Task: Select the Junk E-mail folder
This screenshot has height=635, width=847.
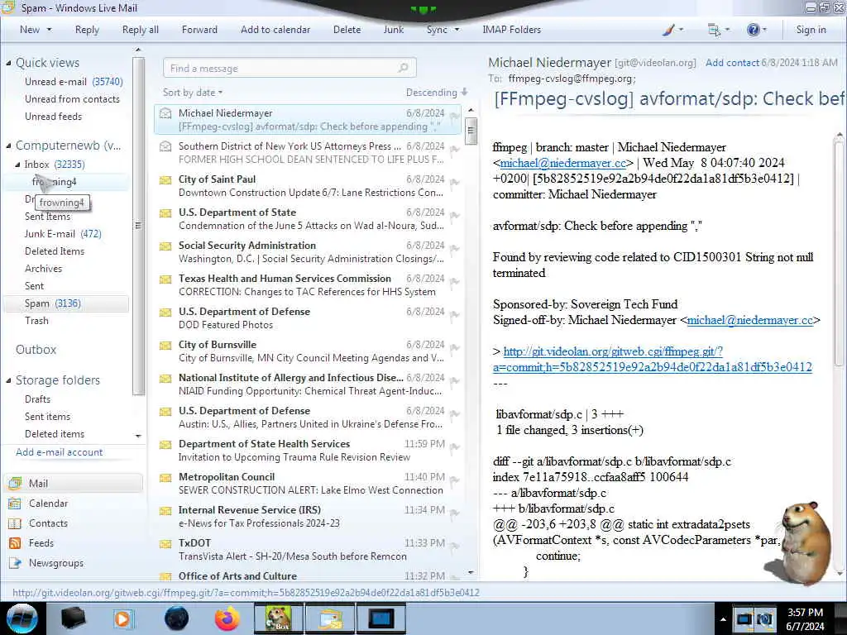Action: (63, 234)
